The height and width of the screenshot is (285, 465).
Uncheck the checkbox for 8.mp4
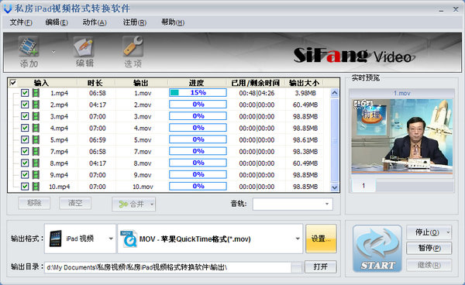pyautogui.click(x=25, y=163)
